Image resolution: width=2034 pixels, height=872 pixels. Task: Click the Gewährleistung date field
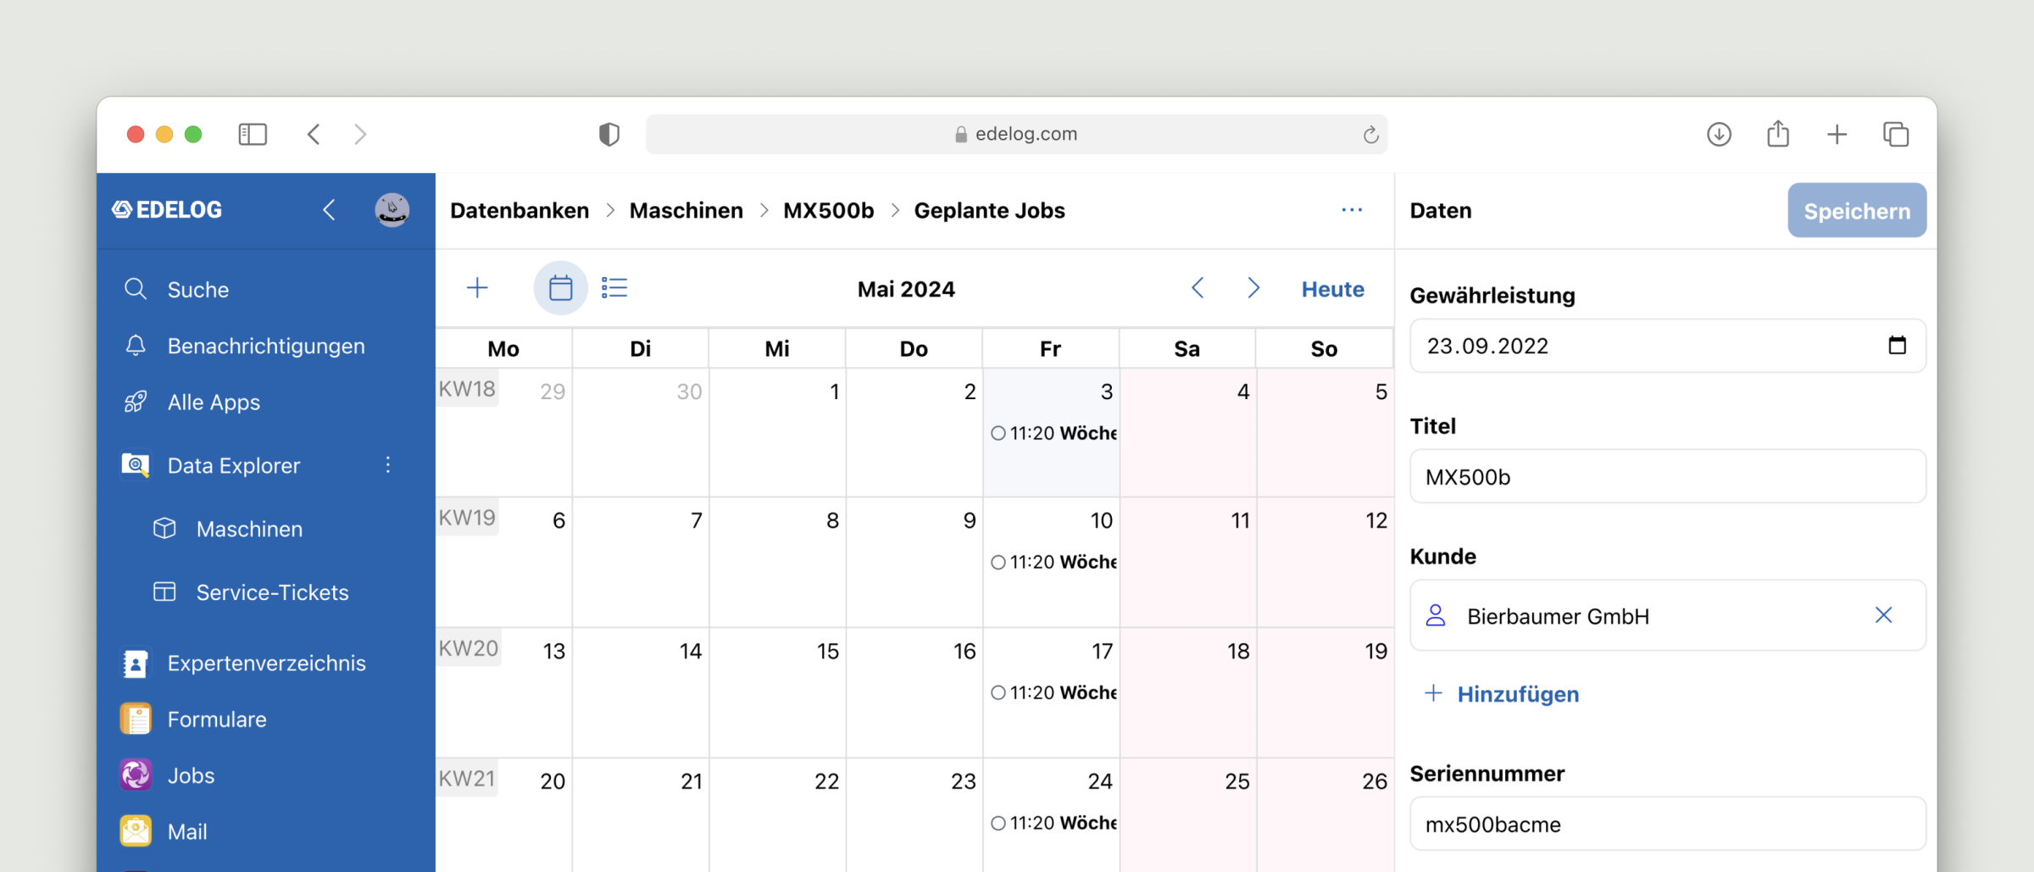click(1668, 346)
